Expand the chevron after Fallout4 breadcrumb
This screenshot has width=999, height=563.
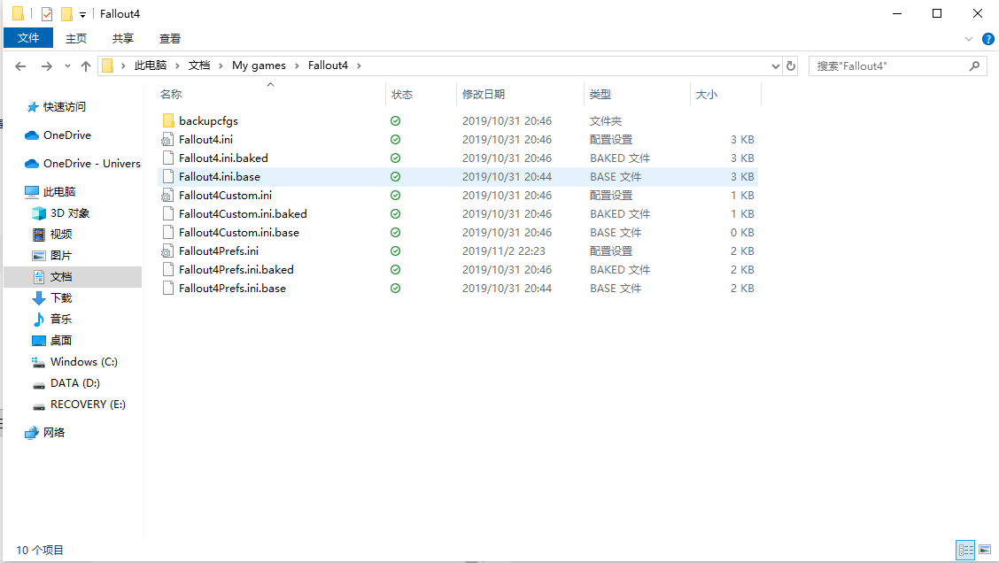coord(360,66)
